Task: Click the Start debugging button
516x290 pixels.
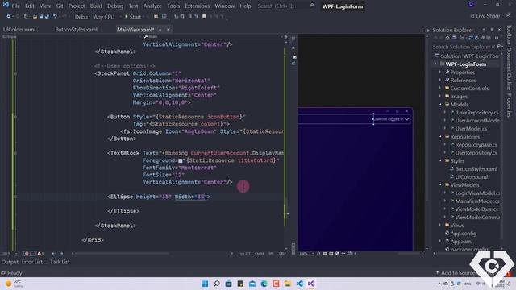Action: pos(133,17)
